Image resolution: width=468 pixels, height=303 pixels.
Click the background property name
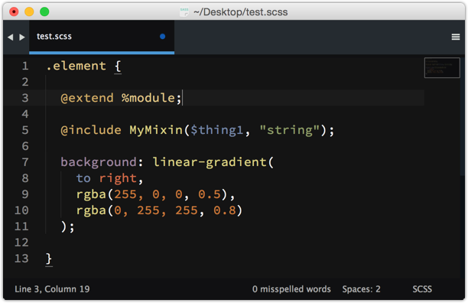point(99,162)
